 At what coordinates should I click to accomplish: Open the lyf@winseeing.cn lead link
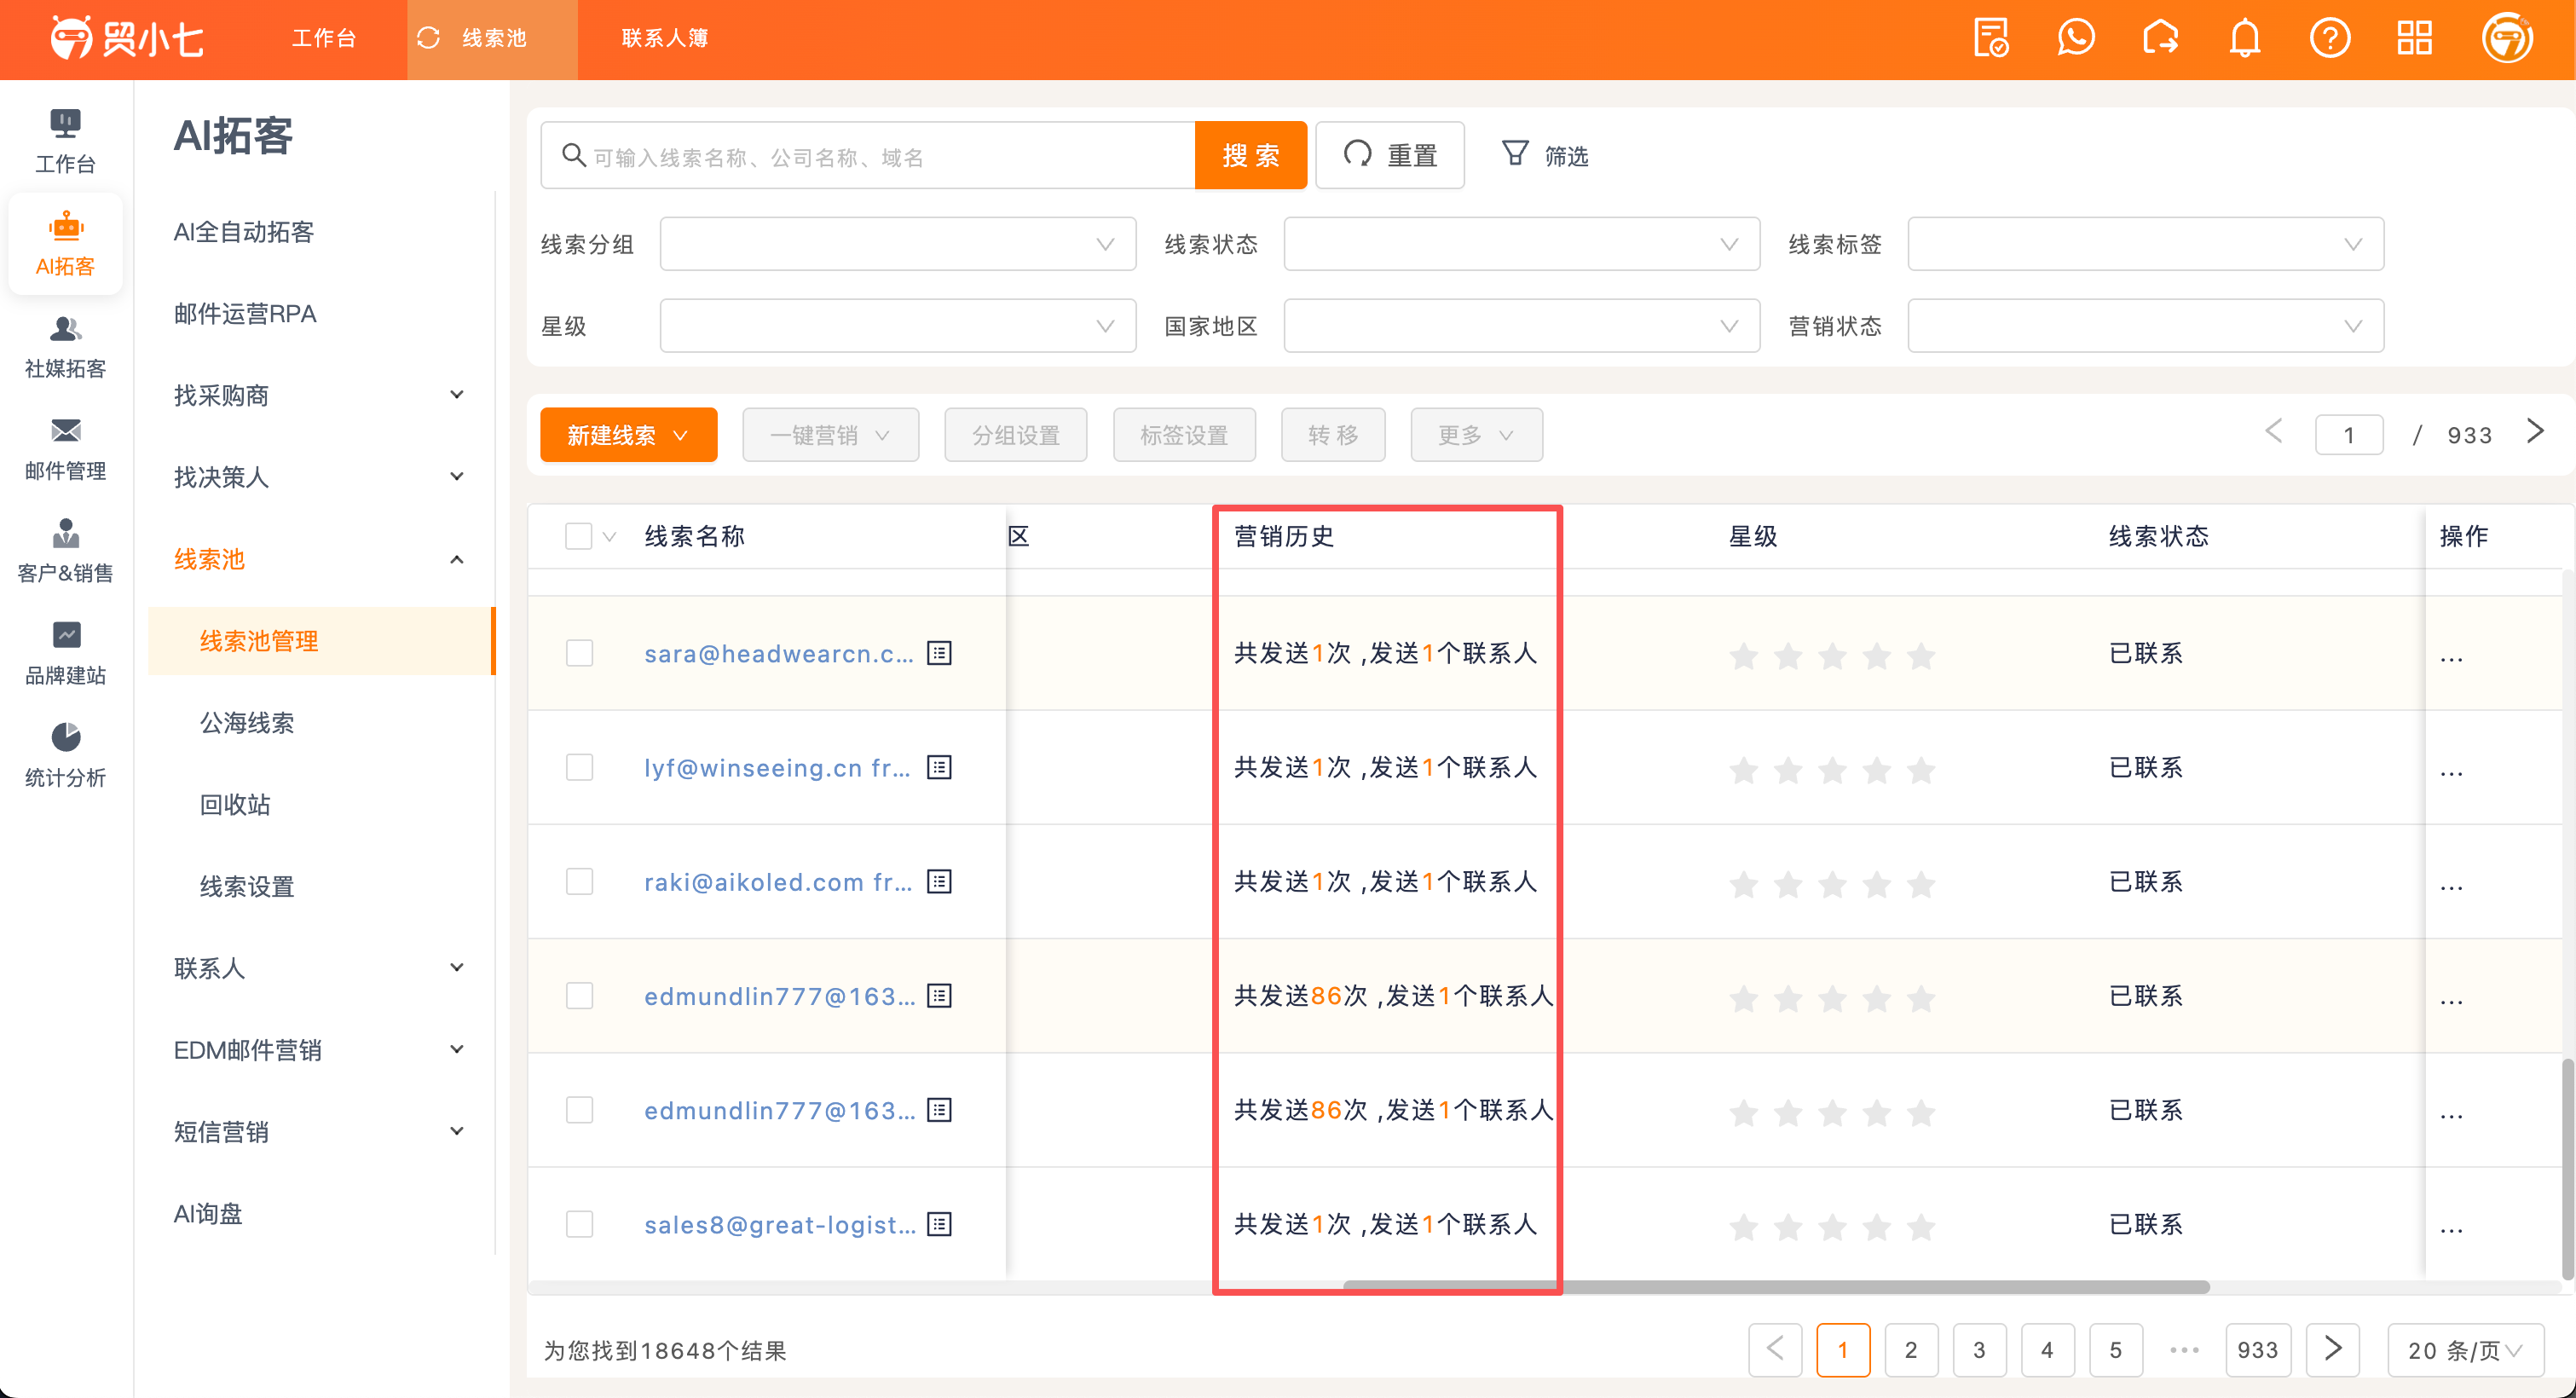pos(777,767)
